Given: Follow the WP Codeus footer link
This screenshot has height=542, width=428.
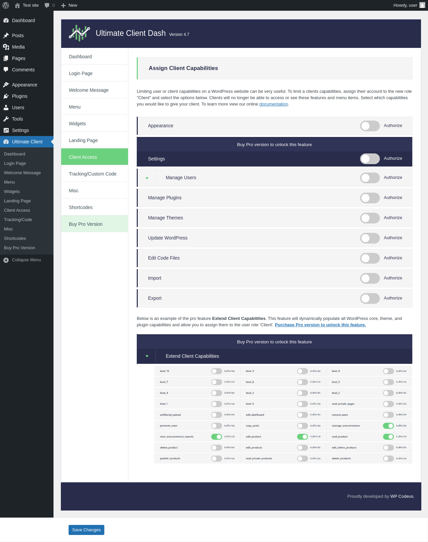Looking at the screenshot, I should [x=402, y=496].
